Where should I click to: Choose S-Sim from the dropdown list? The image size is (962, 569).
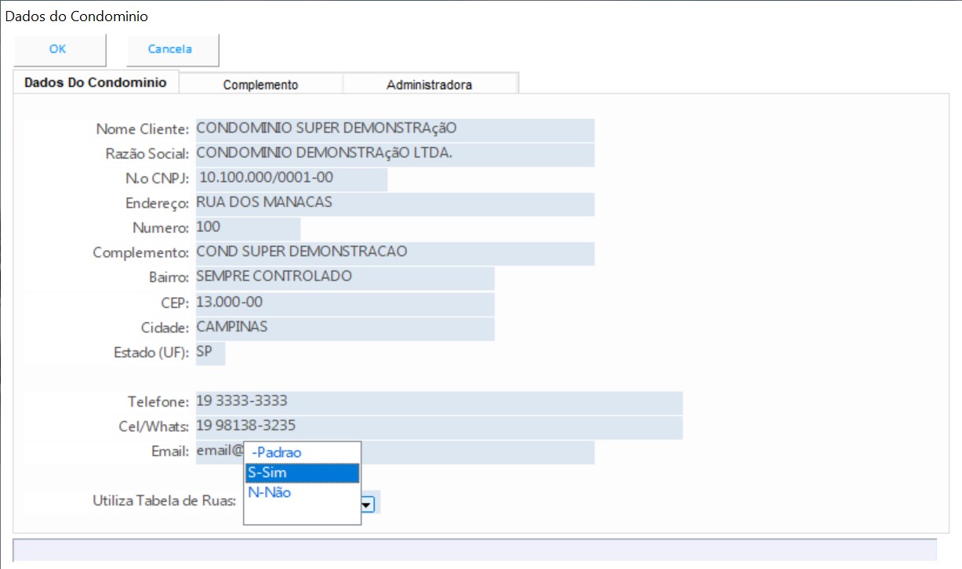point(302,473)
